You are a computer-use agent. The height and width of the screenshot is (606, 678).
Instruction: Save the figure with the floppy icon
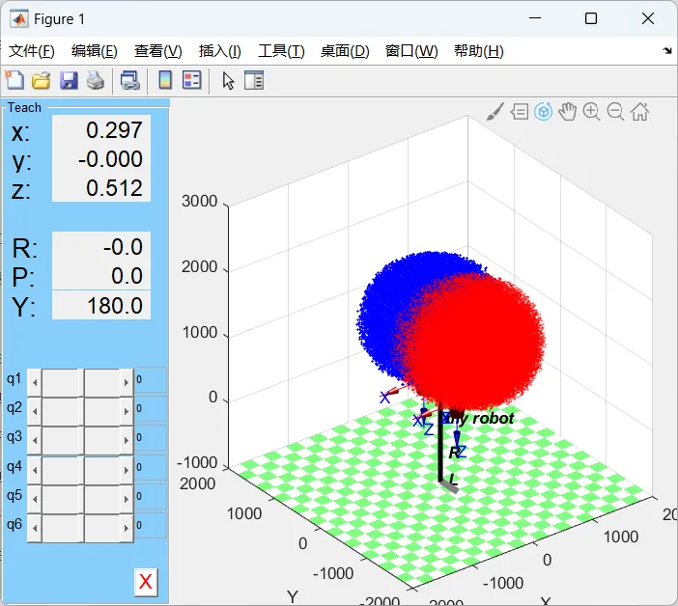point(69,80)
